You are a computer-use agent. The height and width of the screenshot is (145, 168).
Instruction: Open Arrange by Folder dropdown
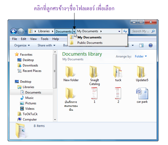coord(141,56)
